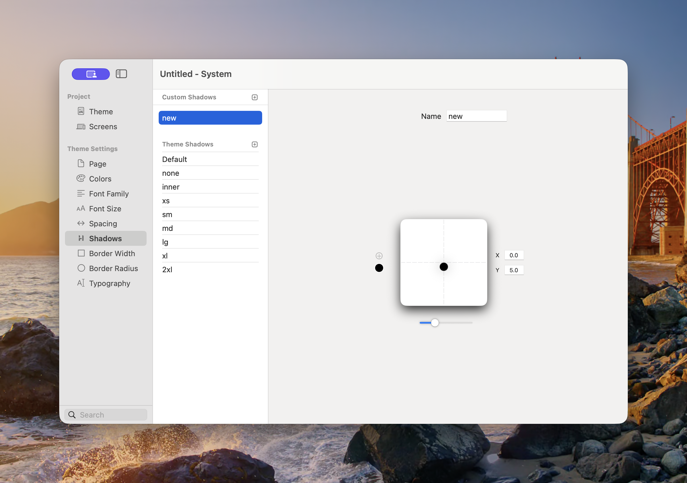Viewport: 687px width, 483px height.
Task: Open Spacing settings
Action: pos(105,223)
